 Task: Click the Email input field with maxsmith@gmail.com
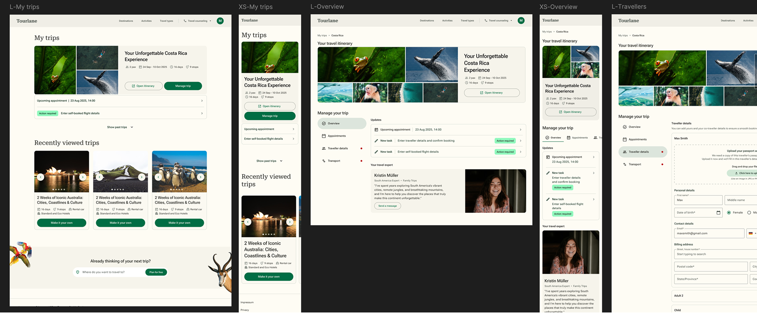(x=709, y=233)
